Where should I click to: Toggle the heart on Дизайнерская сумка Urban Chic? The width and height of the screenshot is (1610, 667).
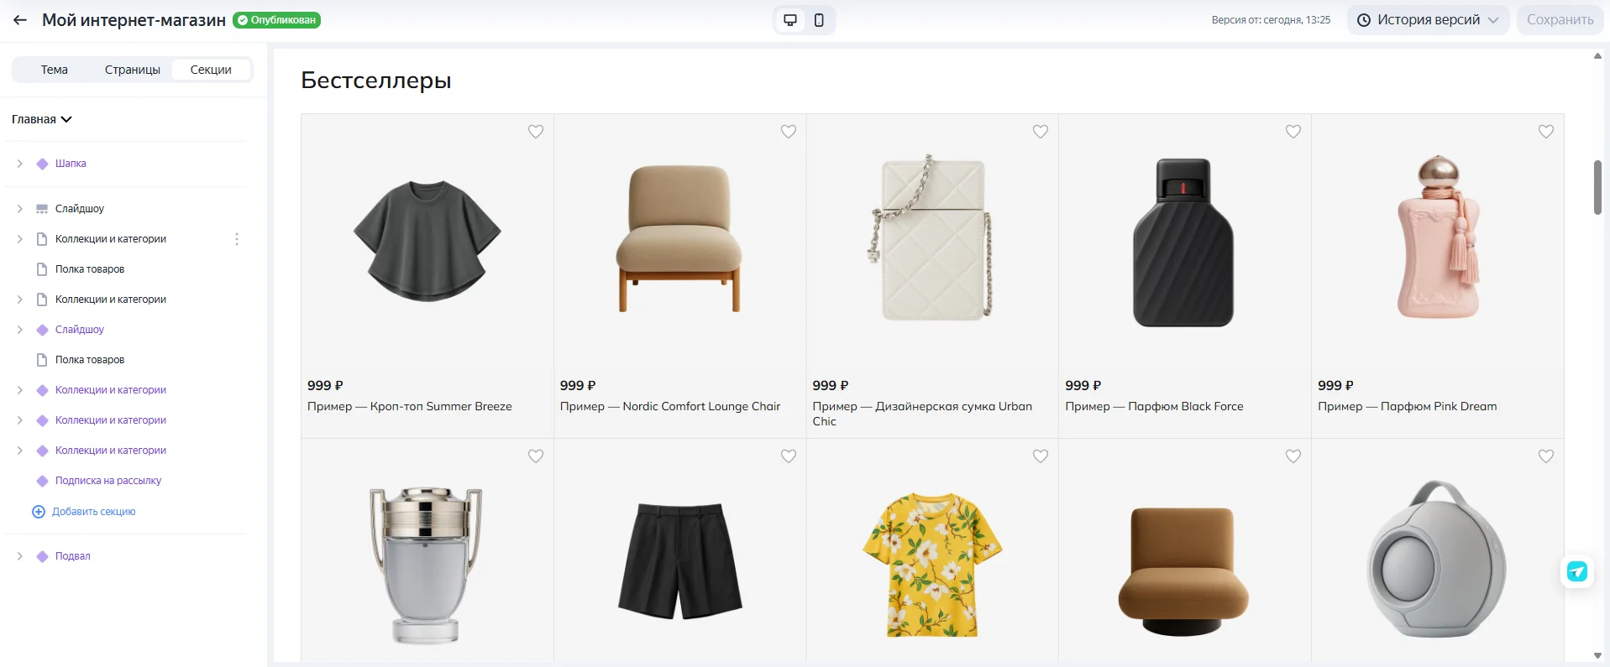pos(1041,132)
